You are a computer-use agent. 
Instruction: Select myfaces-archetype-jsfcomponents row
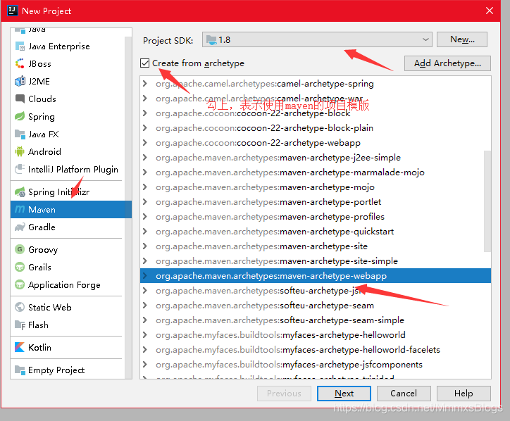315,365
